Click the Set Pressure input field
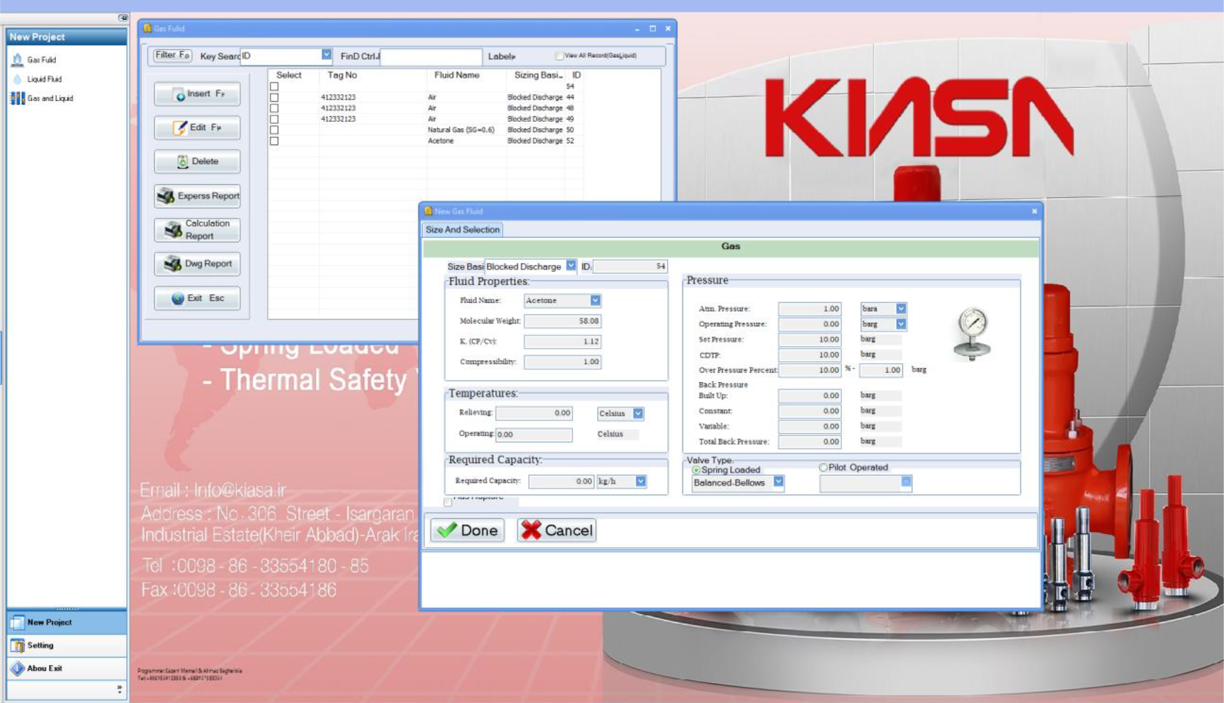The height and width of the screenshot is (703, 1224). (809, 339)
